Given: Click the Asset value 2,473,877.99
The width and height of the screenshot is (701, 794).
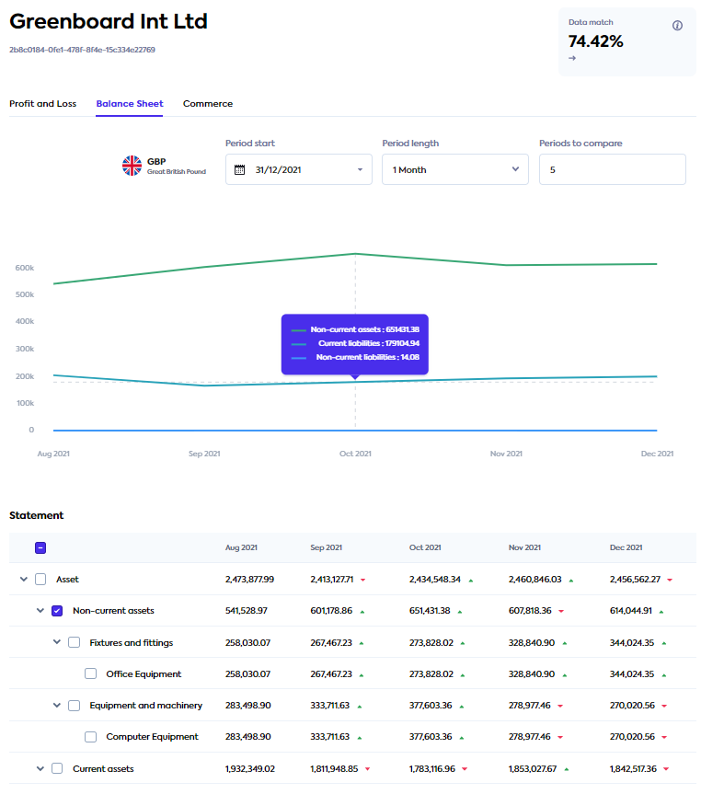Looking at the screenshot, I should tap(249, 580).
